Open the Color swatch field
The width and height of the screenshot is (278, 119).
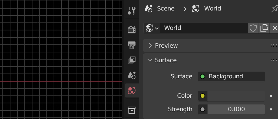tap(236, 96)
